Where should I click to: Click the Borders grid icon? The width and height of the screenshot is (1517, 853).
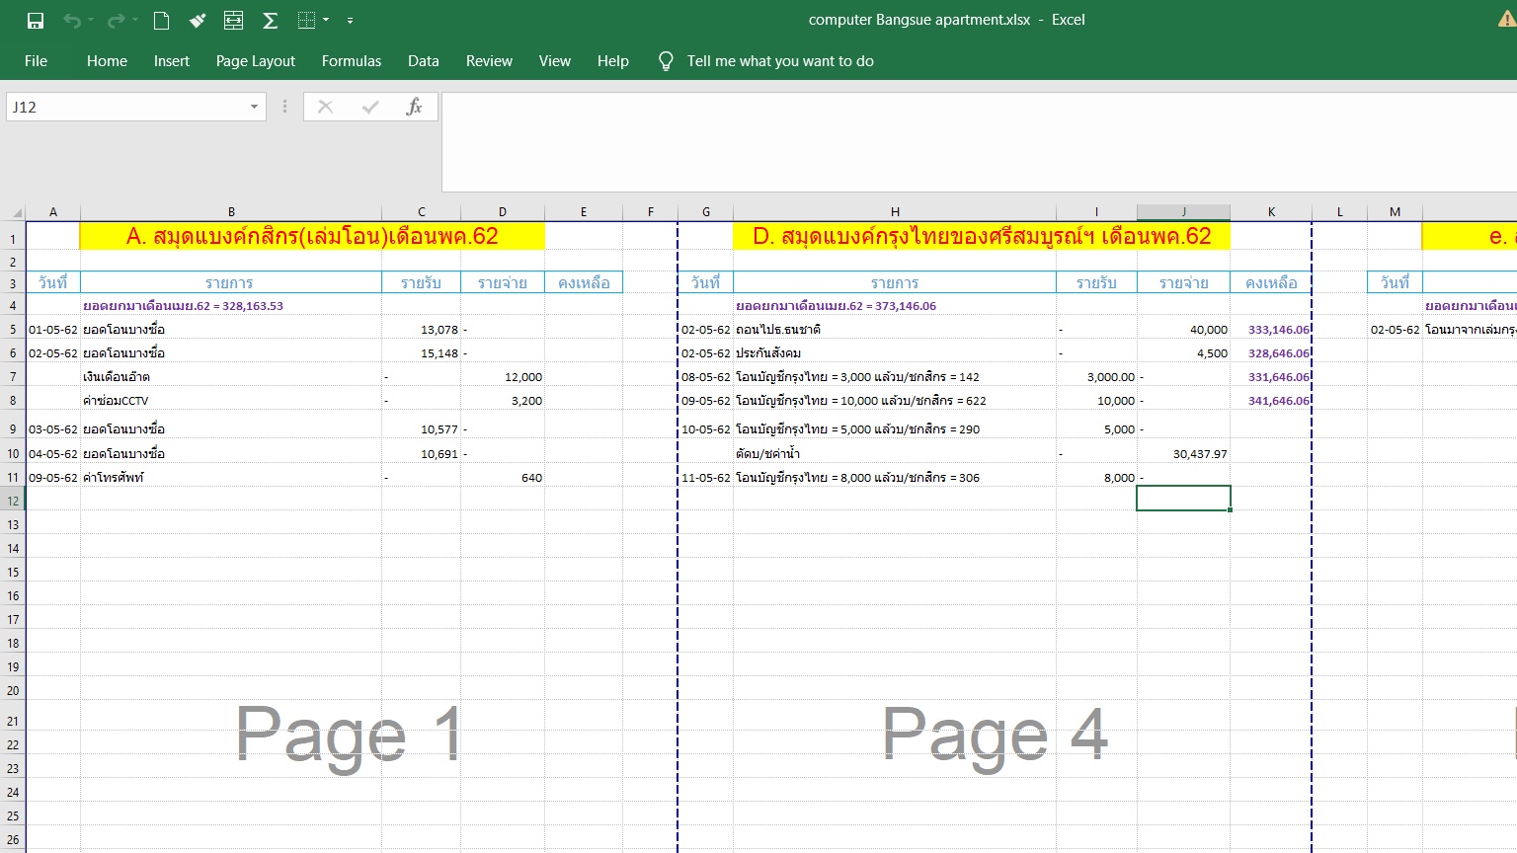[x=306, y=20]
